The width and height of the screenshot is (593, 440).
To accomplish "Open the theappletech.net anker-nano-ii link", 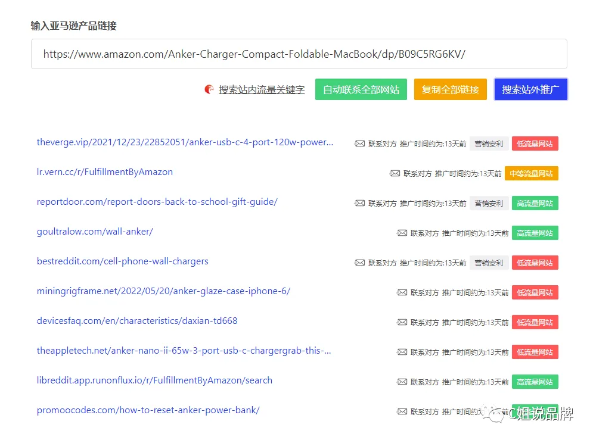I will pyautogui.click(x=184, y=351).
